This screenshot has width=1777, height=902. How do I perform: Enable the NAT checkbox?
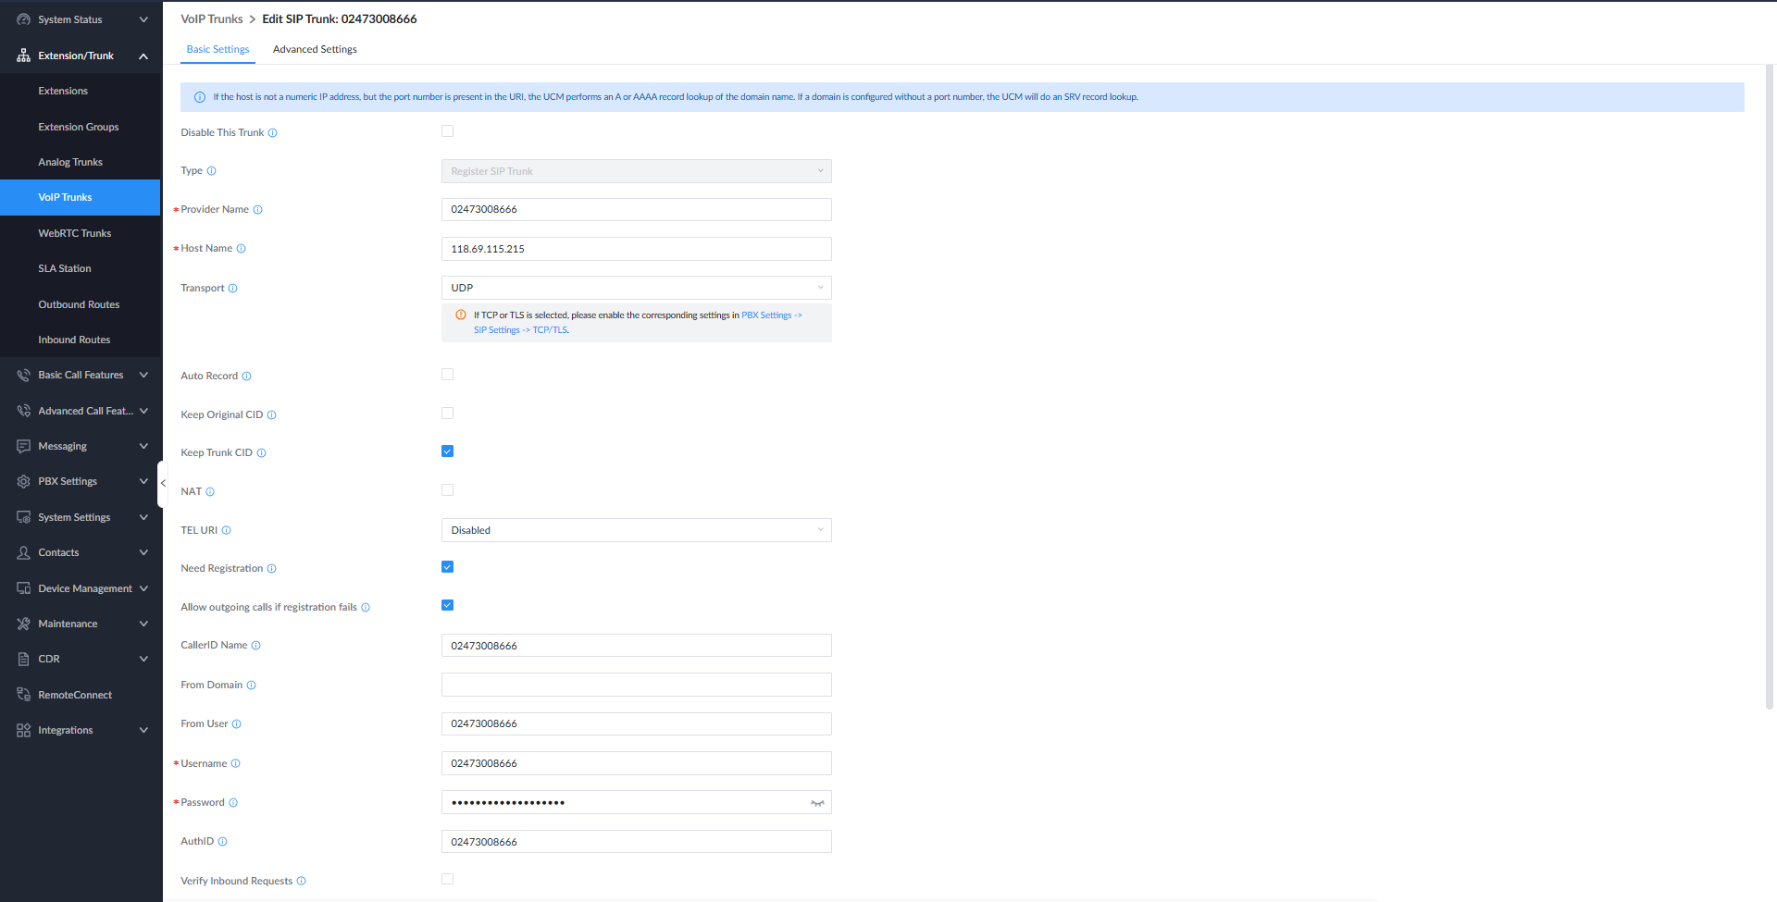coord(447,490)
